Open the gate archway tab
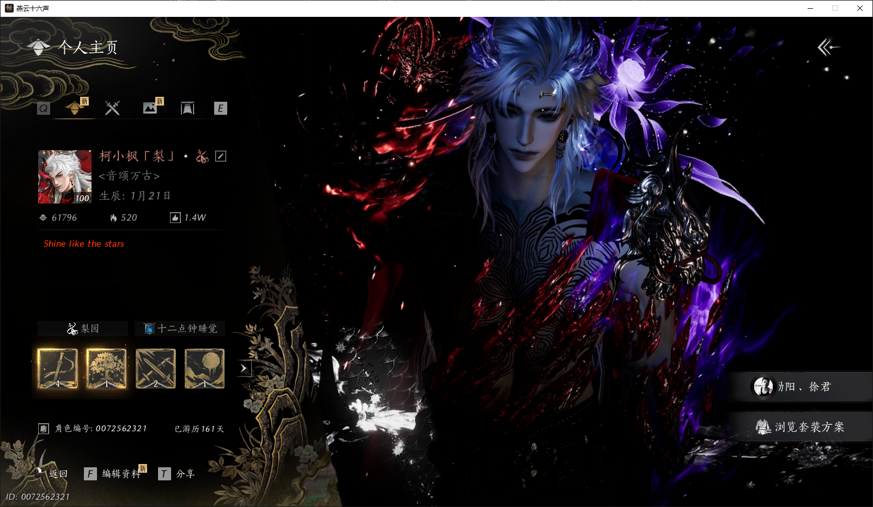The width and height of the screenshot is (873, 507). pos(187,108)
